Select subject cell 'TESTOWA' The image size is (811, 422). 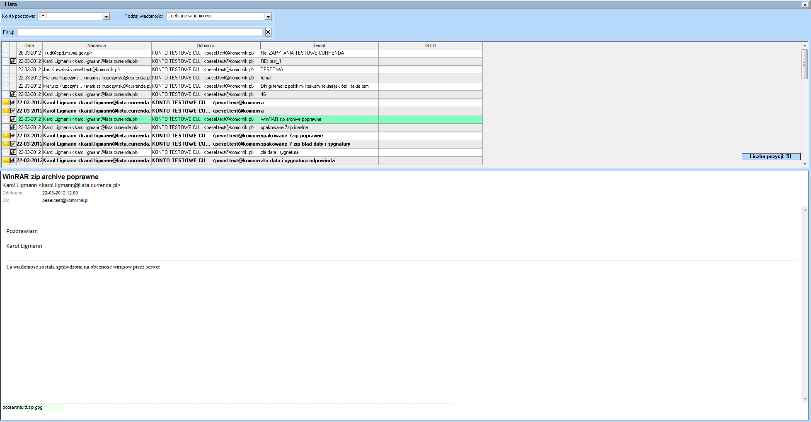pos(319,70)
